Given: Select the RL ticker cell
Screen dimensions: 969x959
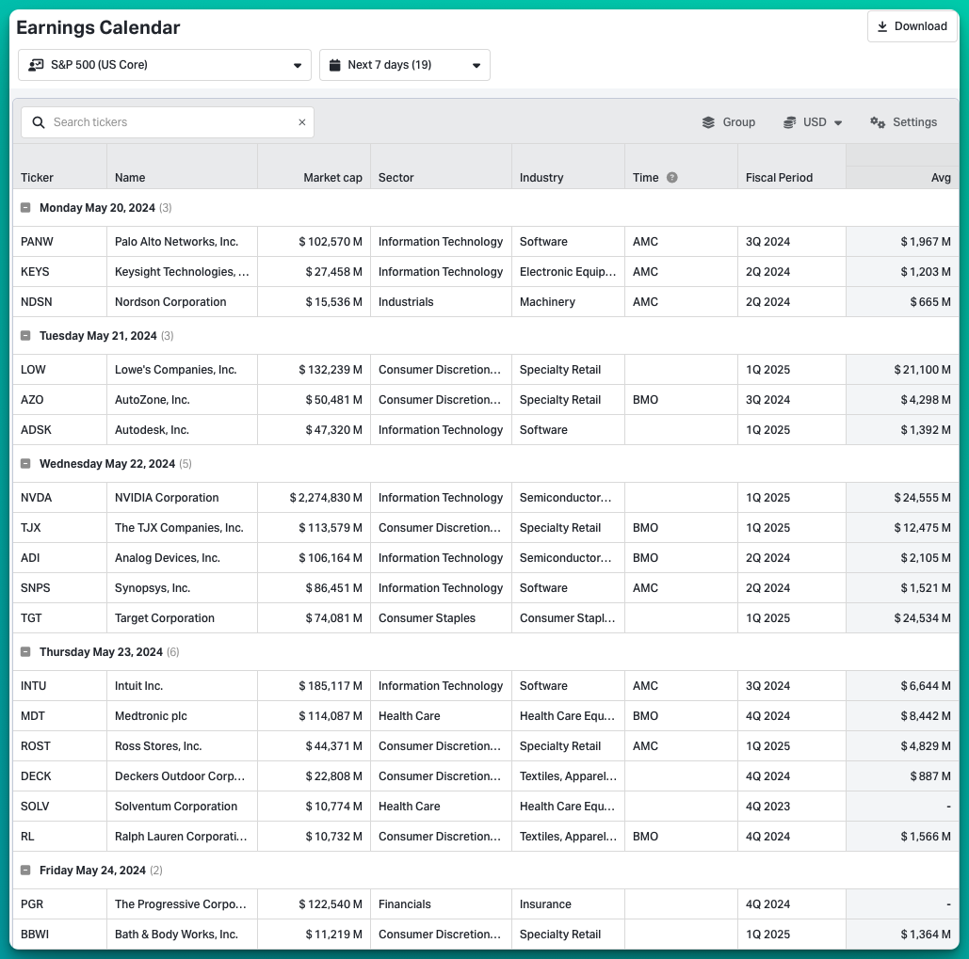Looking at the screenshot, I should pyautogui.click(x=60, y=836).
